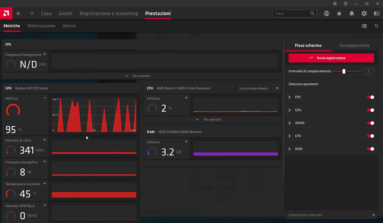This screenshot has width=383, height=223.
Task: Click the GPU utilization graph
Action: pyautogui.click(x=94, y=115)
